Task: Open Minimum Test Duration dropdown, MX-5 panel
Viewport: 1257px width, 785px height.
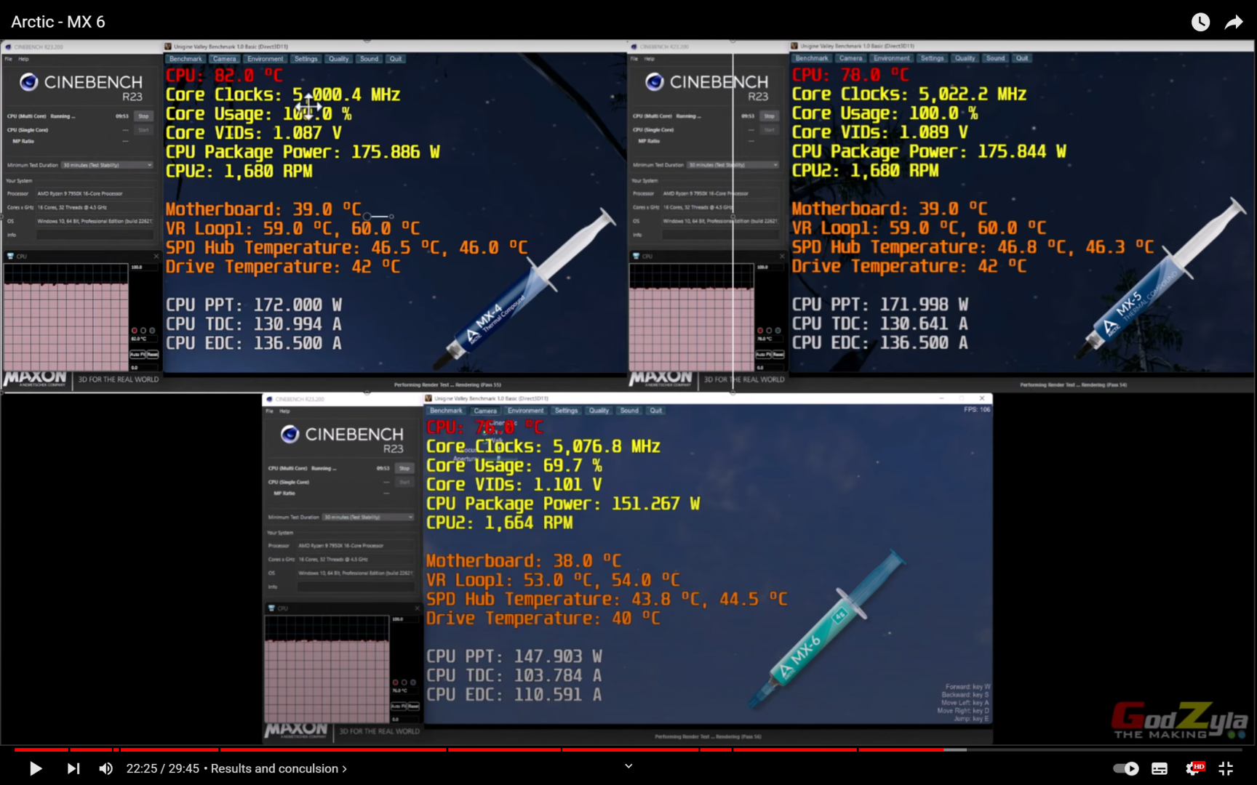Action: pos(733,165)
